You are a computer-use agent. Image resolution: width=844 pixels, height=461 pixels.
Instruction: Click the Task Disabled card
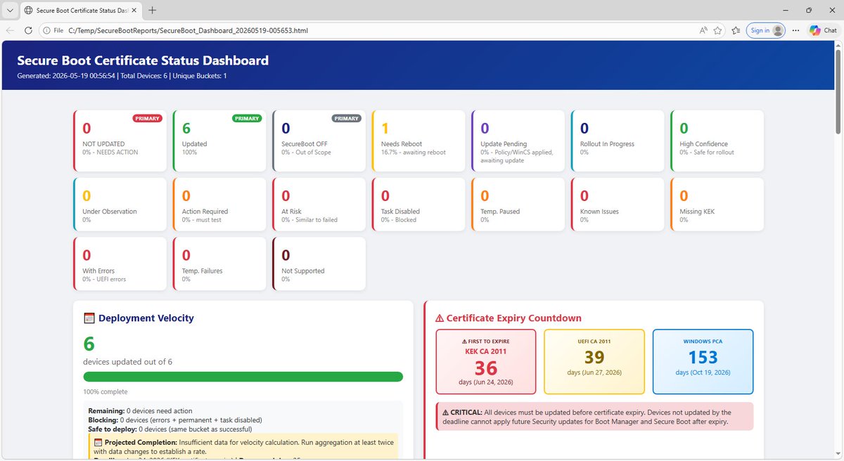click(x=418, y=204)
